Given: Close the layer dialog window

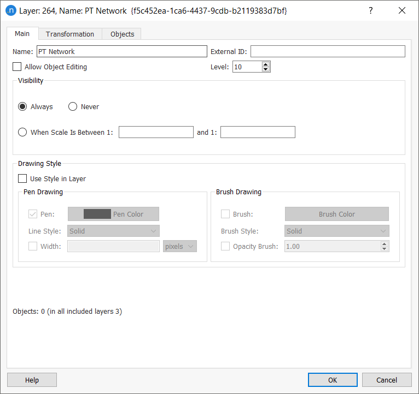Looking at the screenshot, I should pyautogui.click(x=402, y=11).
